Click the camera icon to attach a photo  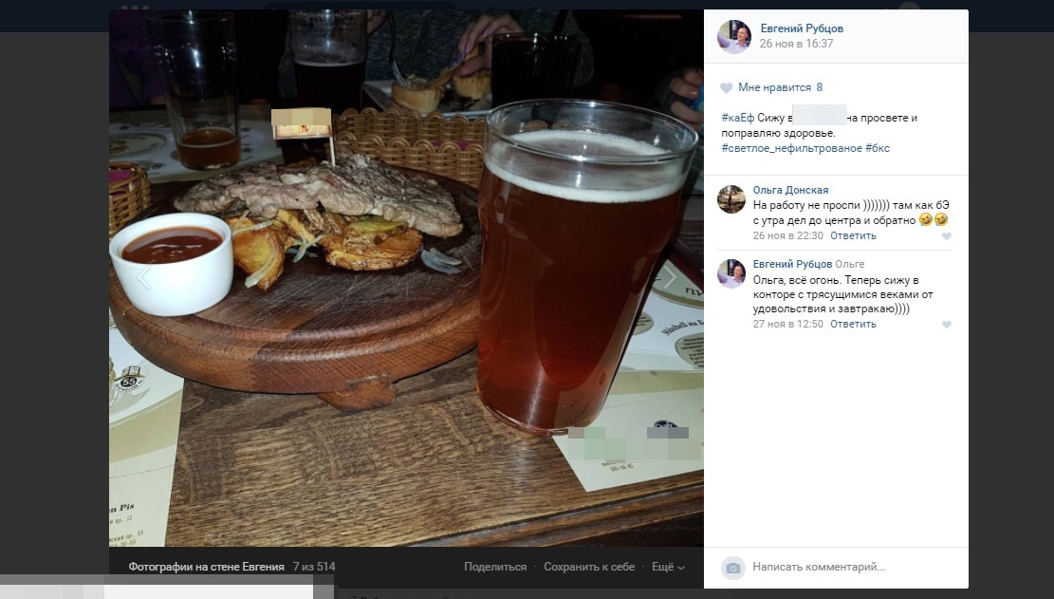(733, 568)
